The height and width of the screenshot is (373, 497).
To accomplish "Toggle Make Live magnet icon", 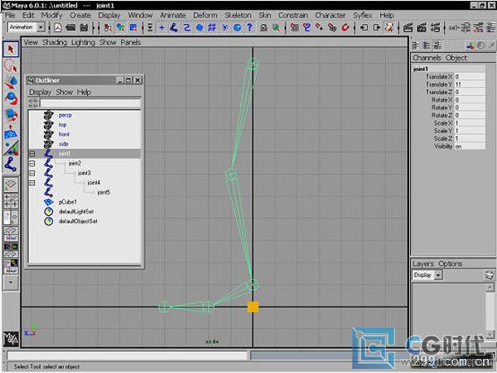I will pos(345,28).
